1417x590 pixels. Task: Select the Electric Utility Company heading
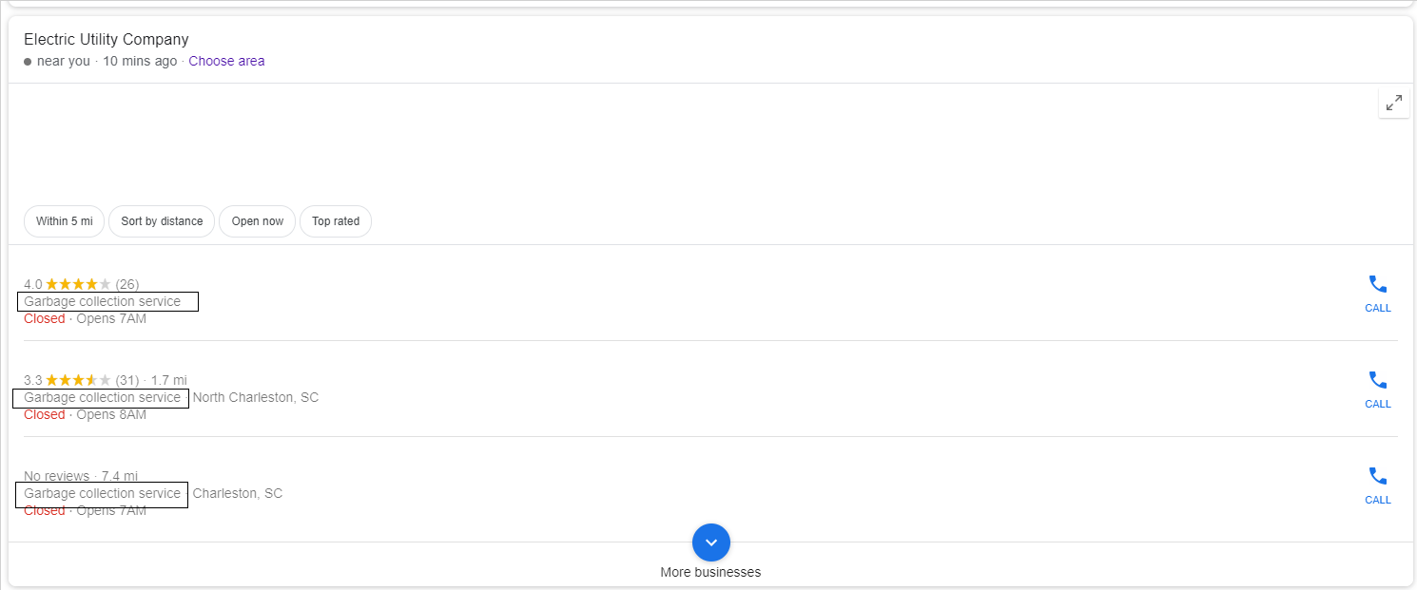tap(107, 40)
